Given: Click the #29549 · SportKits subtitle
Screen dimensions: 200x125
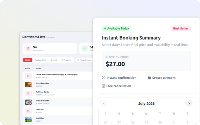Looking at the screenshot, I should (x=43, y=104).
